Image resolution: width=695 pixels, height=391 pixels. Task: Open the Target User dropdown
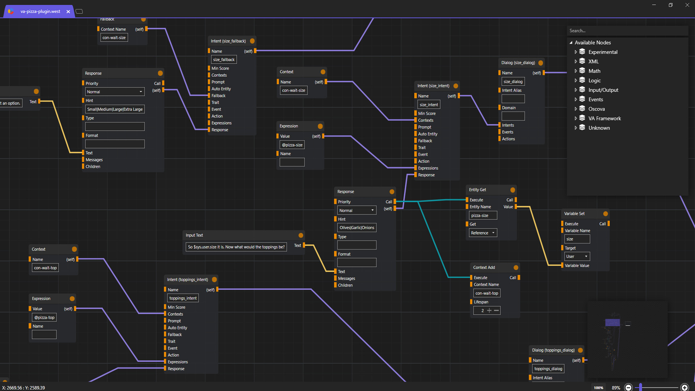577,256
